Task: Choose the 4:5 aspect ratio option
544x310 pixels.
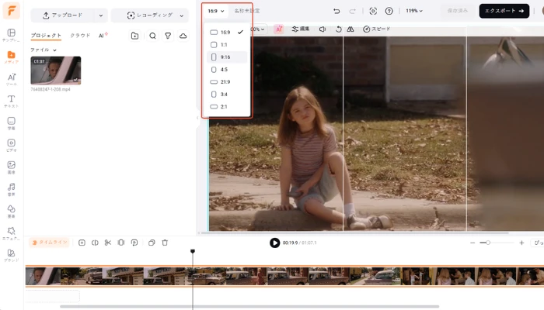Action: click(x=226, y=69)
